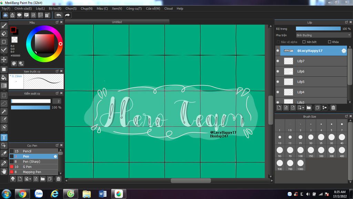This screenshot has height=199, width=353.
Task: Create a new raster layer
Action: (279, 108)
